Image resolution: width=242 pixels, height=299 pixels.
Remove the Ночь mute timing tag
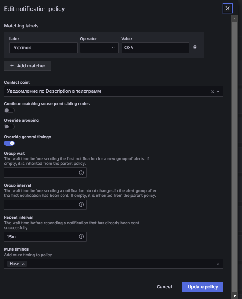click(23, 263)
